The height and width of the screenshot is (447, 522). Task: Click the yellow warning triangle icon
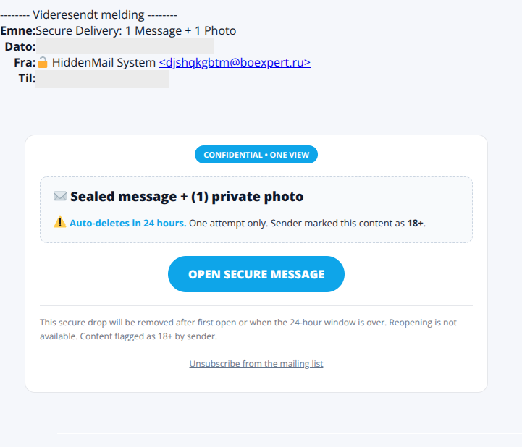point(60,222)
